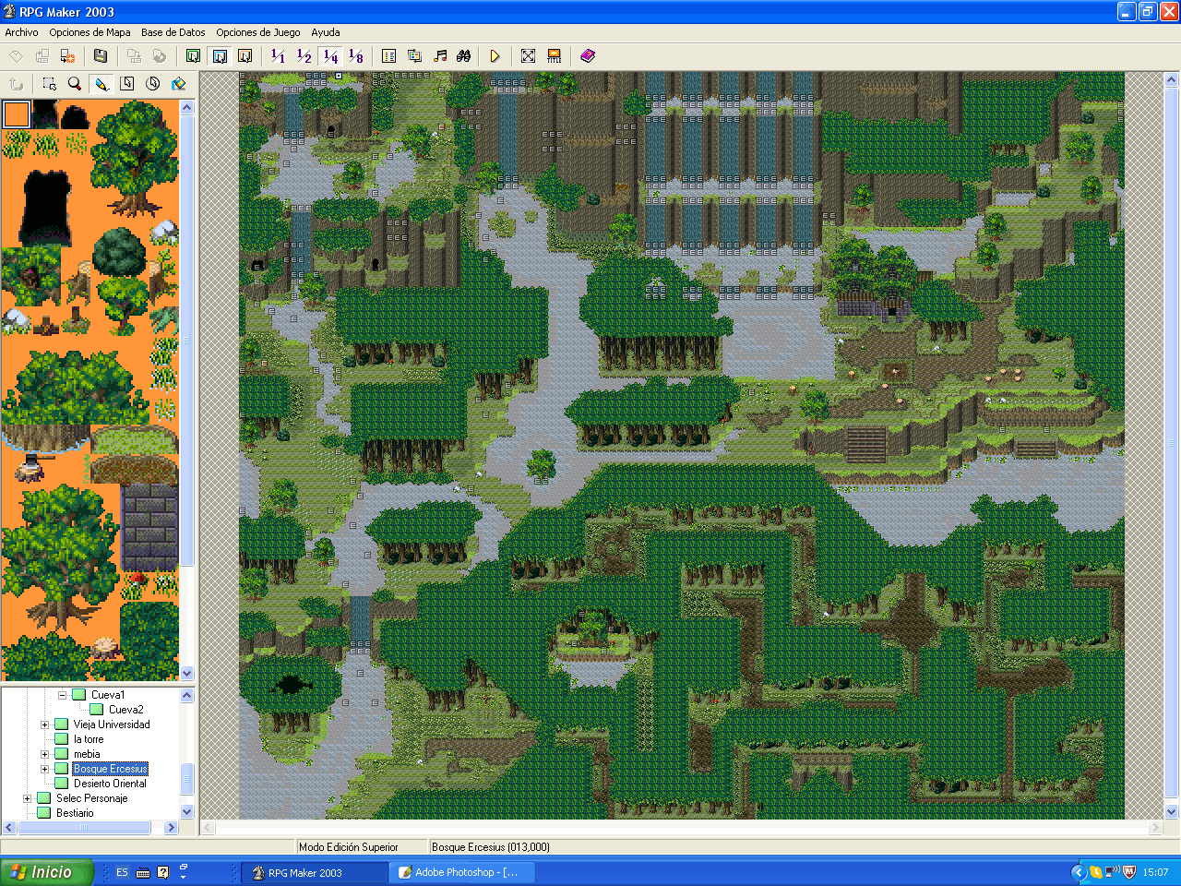Viewport: 1181px width, 886px height.
Task: Click the taskbar clock 15:07
Action: click(1155, 872)
